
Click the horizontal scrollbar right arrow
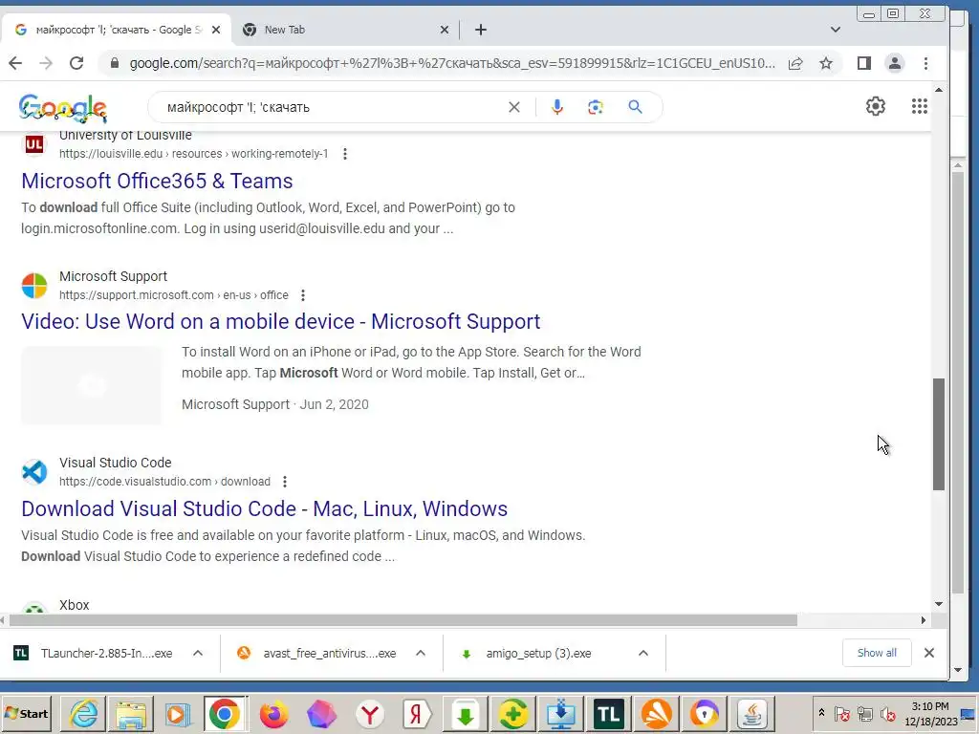(924, 619)
